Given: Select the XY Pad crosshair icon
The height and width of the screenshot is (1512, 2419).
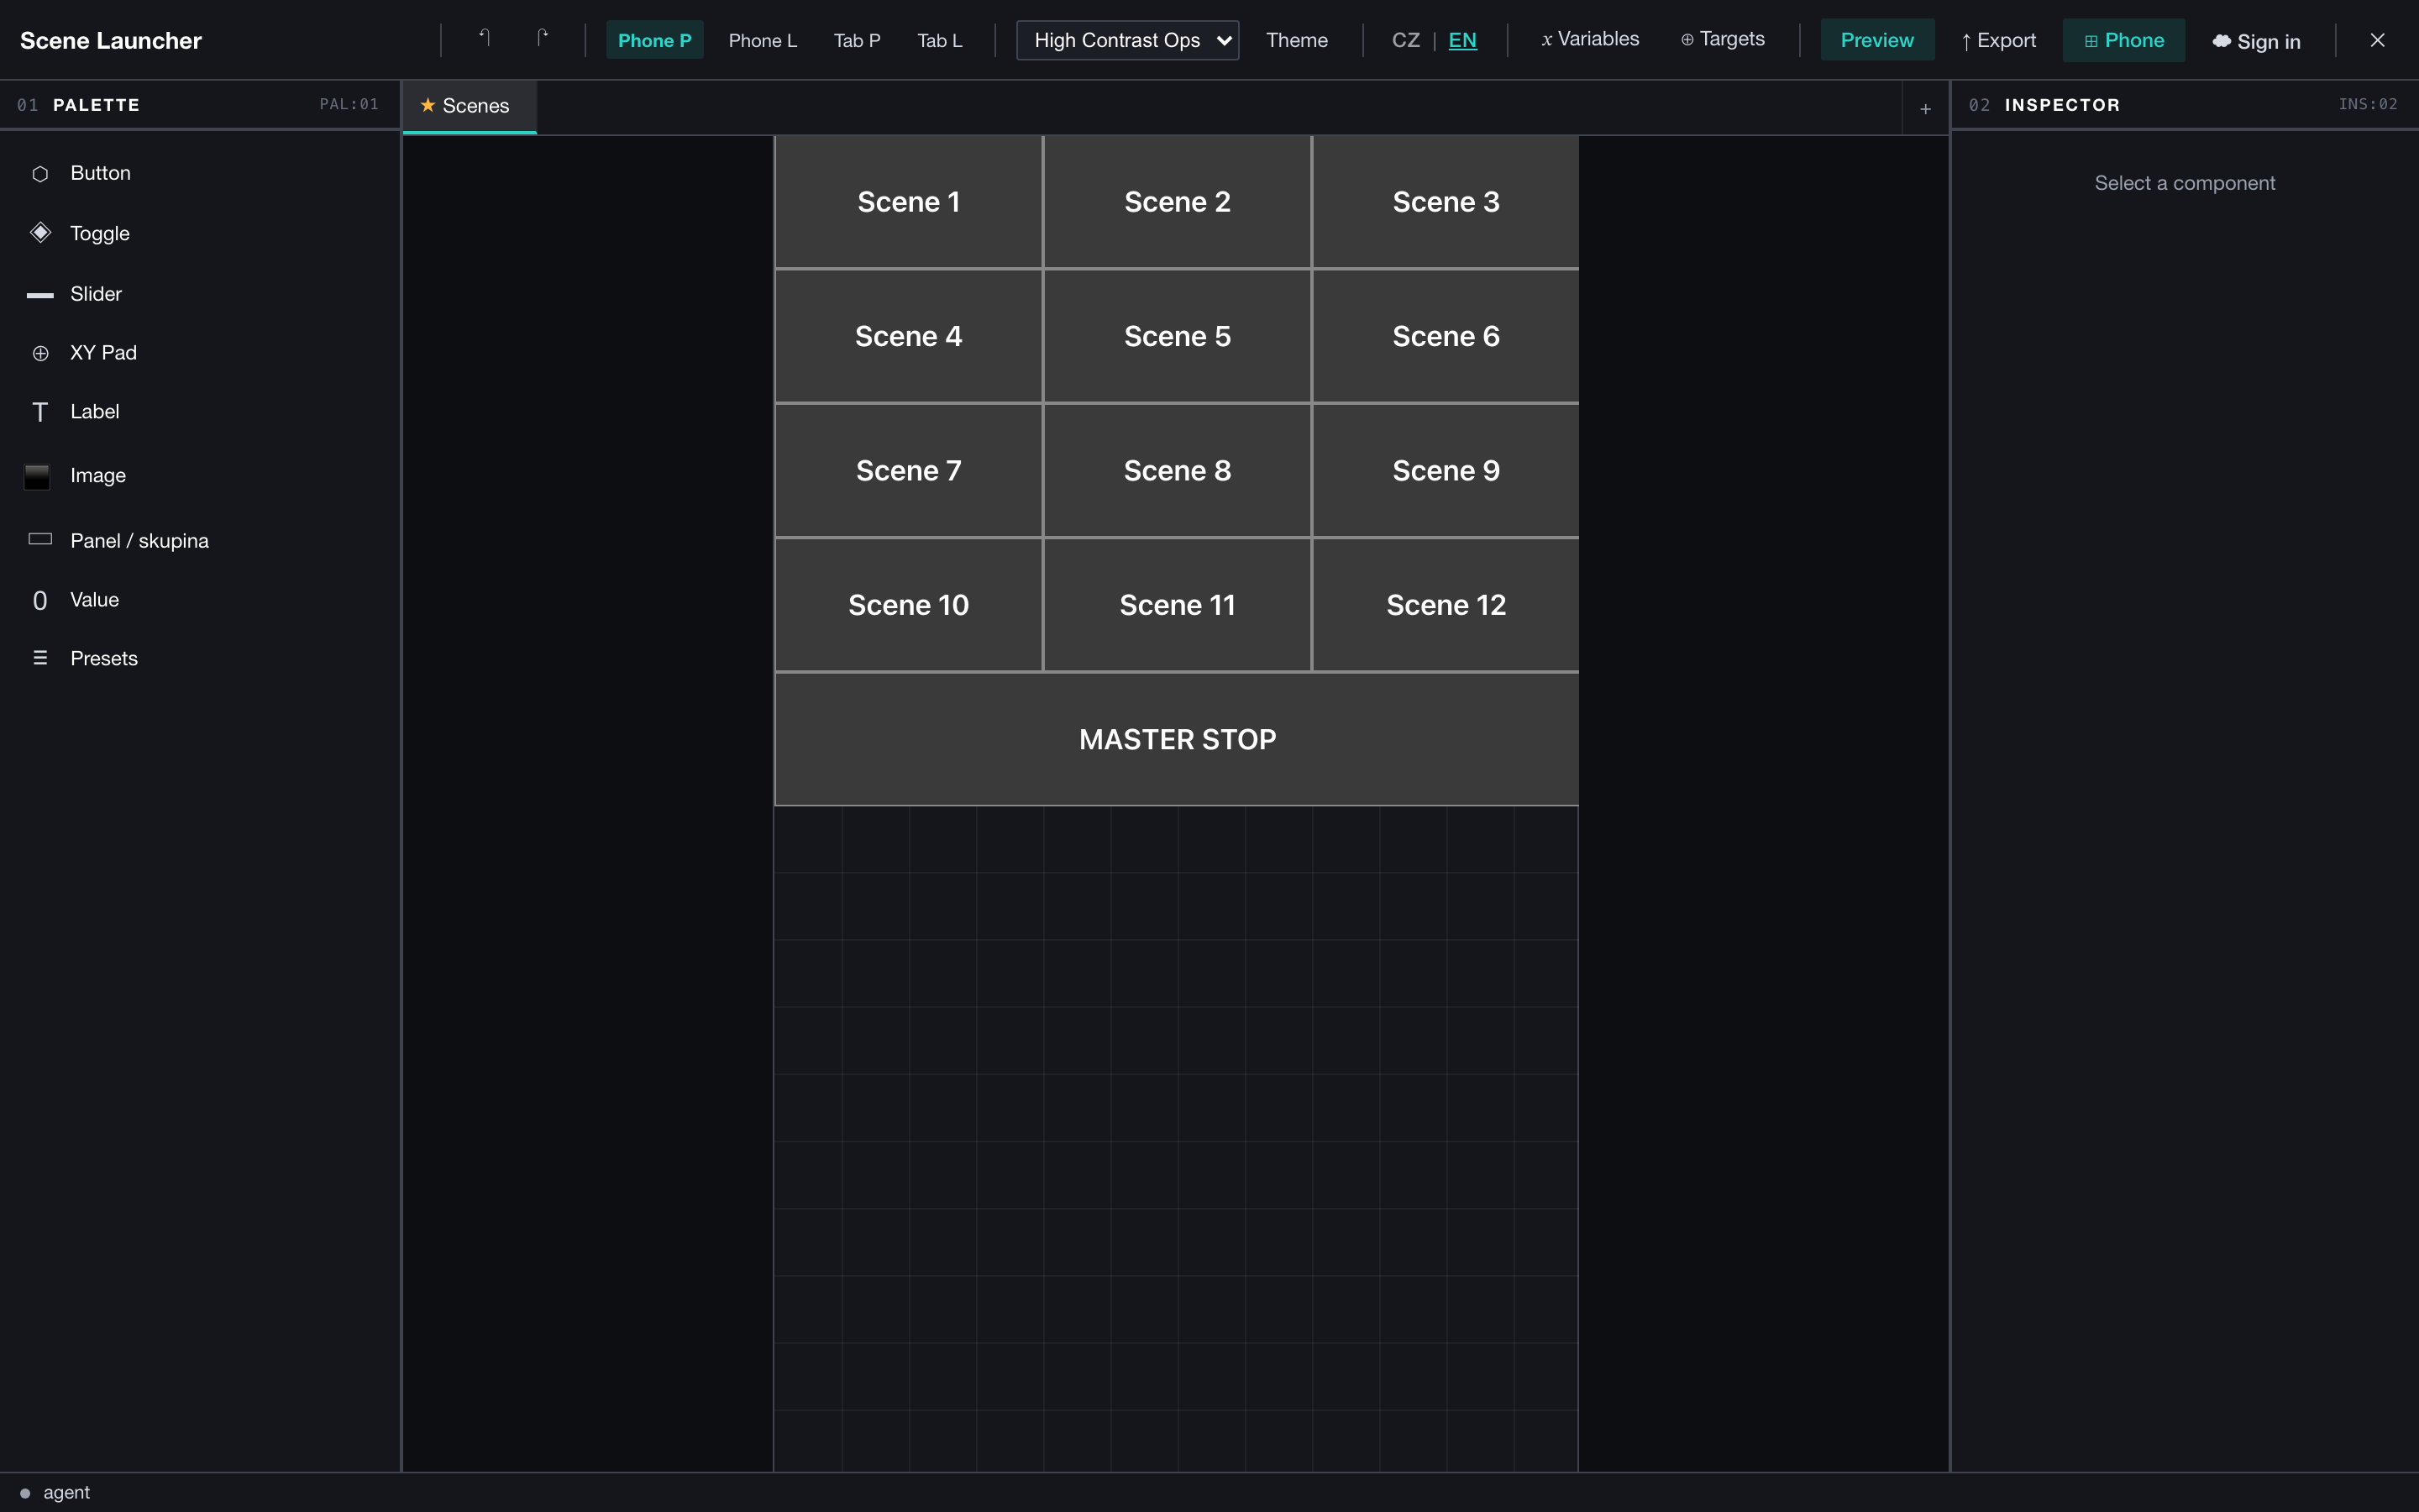Looking at the screenshot, I should (x=40, y=353).
